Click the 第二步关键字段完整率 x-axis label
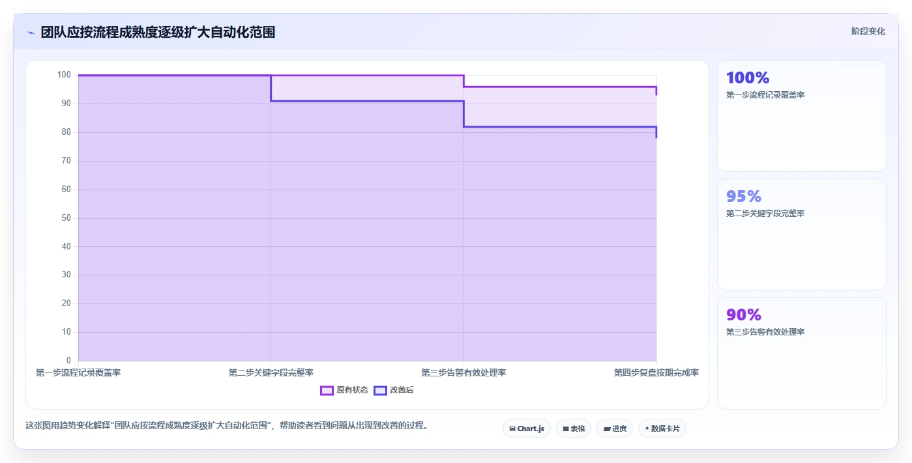The width and height of the screenshot is (912, 463). [x=271, y=372]
